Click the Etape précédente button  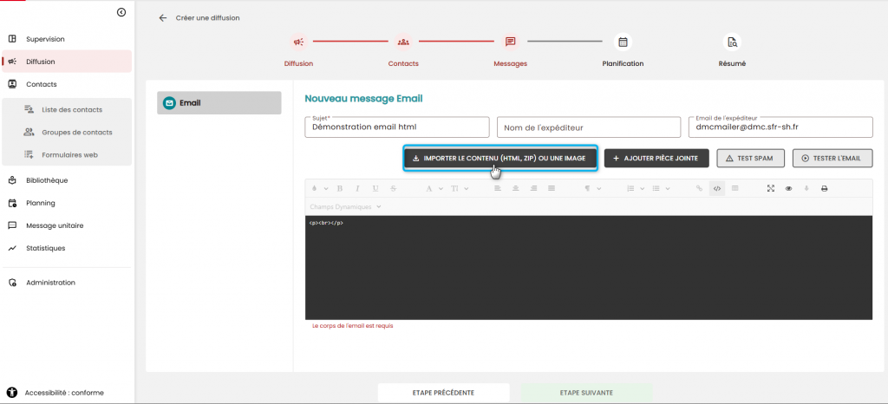(x=443, y=393)
